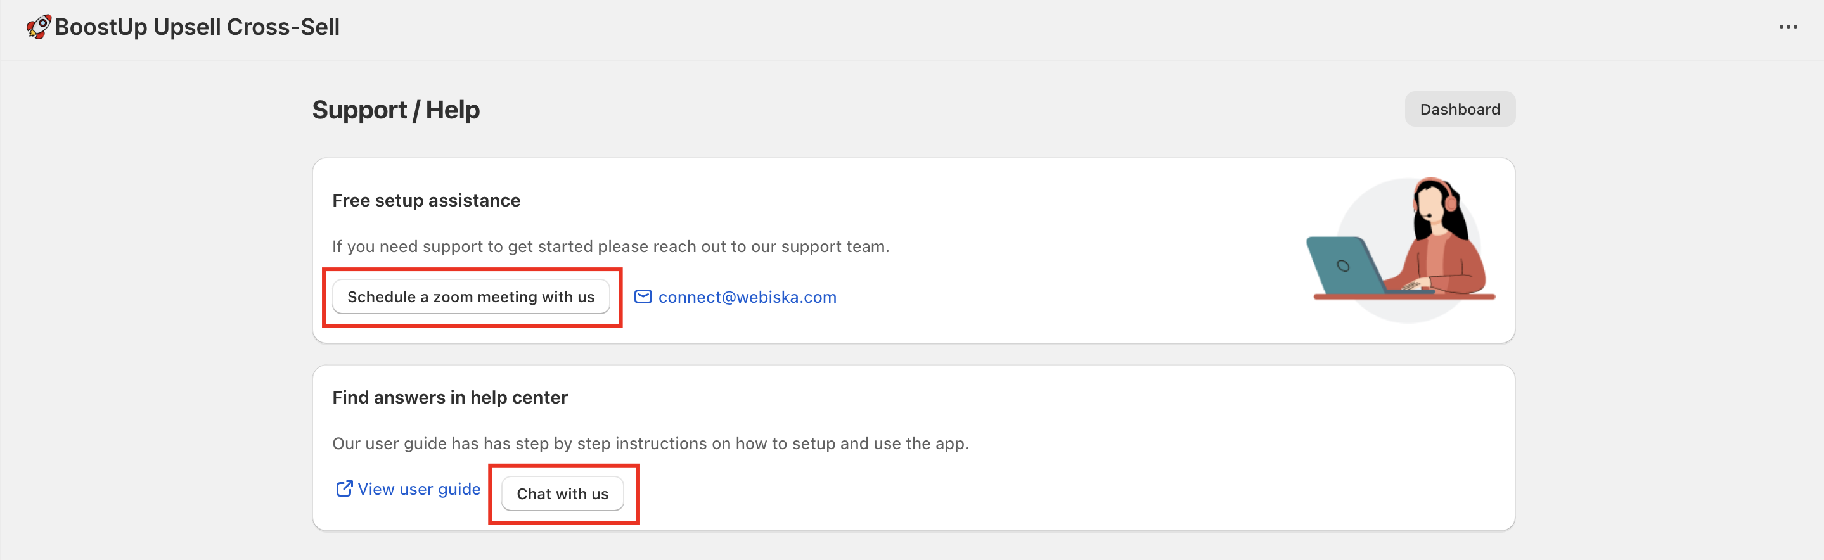This screenshot has height=560, width=1824.
Task: Select the Free setup assistance heading
Action: (x=425, y=200)
